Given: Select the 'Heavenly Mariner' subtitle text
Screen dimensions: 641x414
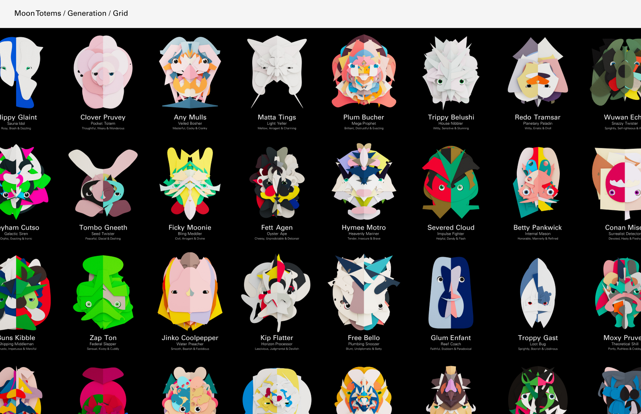Looking at the screenshot, I should click(364, 234).
